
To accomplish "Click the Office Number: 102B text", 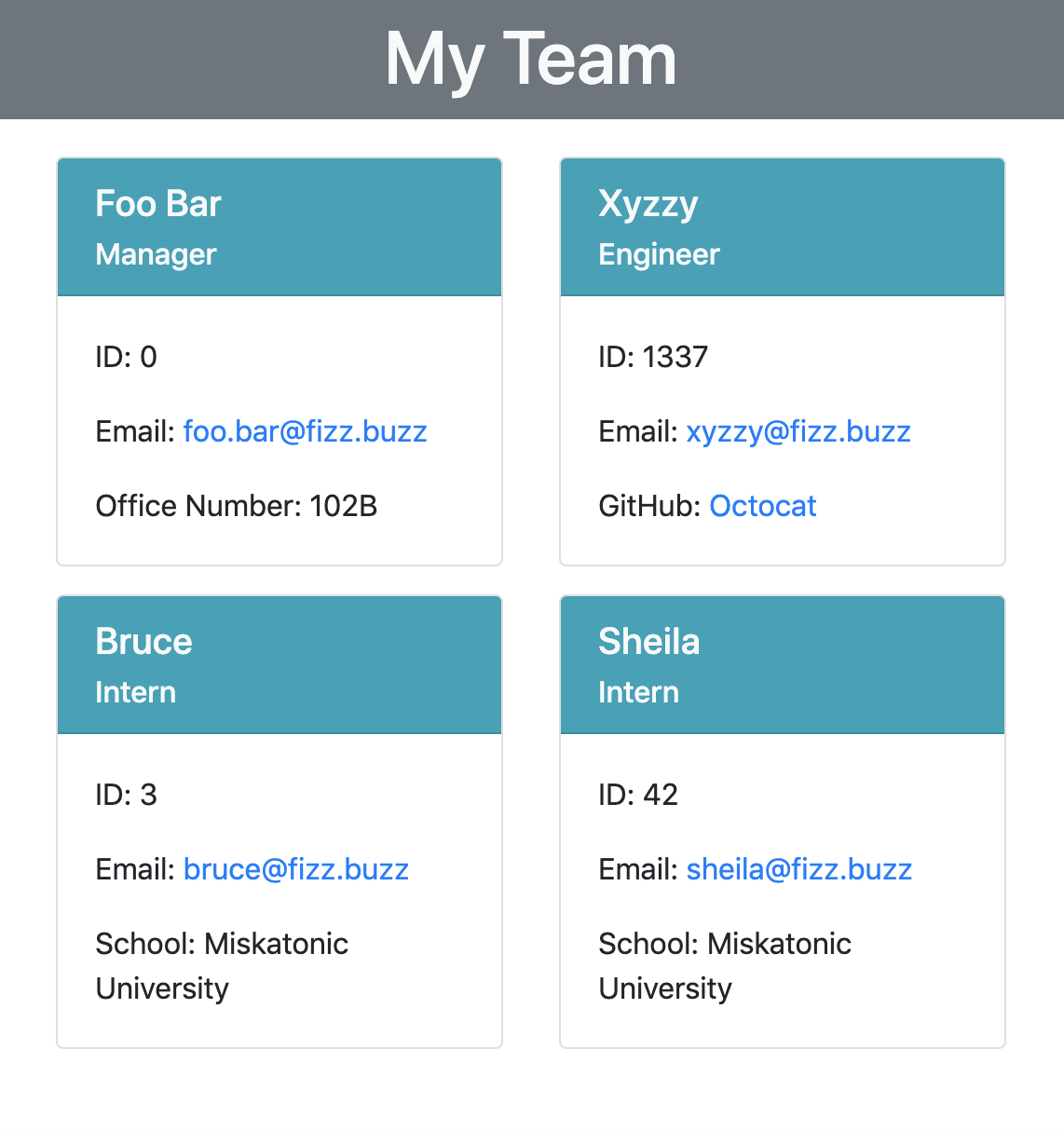I will (x=236, y=506).
